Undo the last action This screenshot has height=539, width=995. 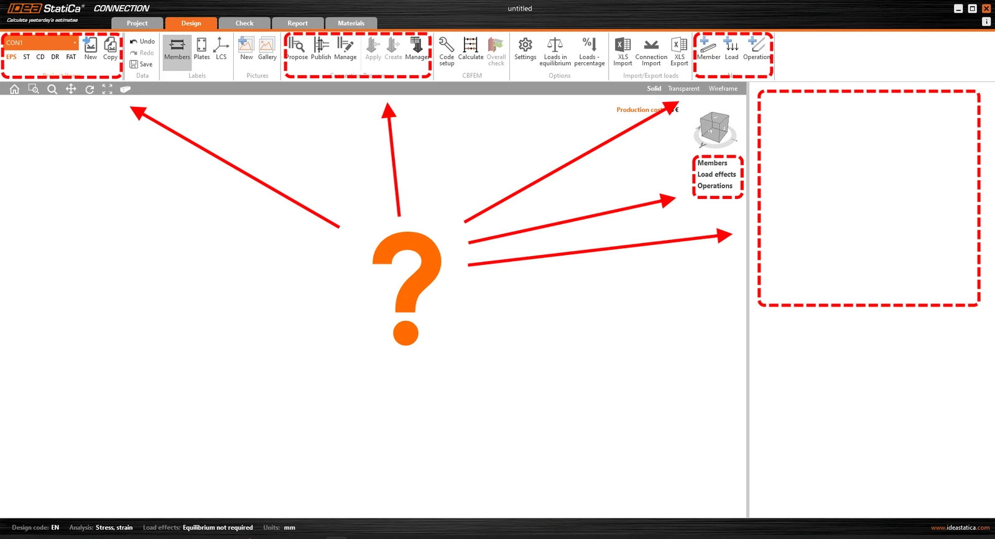(142, 42)
